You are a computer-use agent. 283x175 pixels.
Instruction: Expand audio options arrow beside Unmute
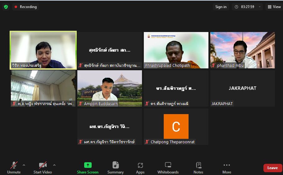point(24,165)
